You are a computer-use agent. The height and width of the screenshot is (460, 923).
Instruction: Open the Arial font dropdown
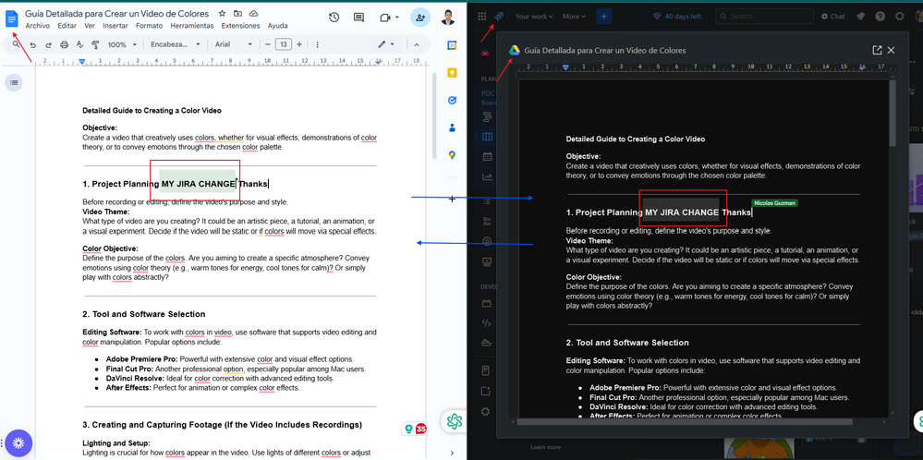(x=231, y=44)
